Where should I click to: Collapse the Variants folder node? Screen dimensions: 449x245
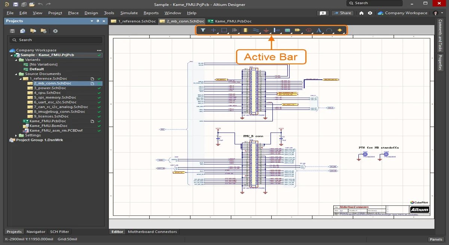[x=16, y=60]
